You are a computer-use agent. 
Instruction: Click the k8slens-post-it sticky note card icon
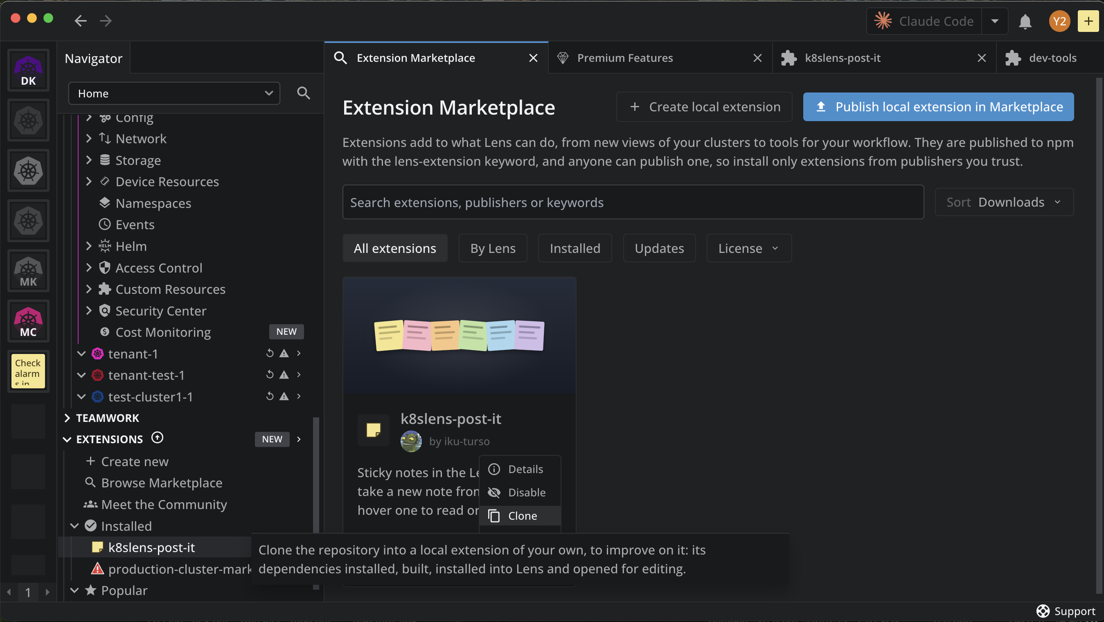tap(373, 430)
